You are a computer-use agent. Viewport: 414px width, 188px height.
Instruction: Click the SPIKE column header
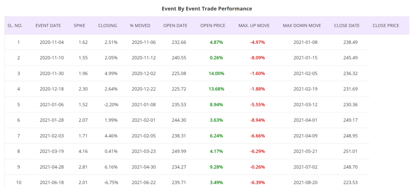point(79,25)
